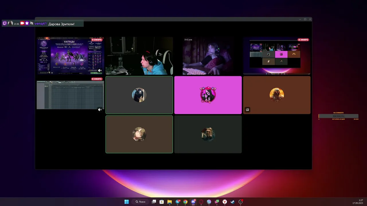The height and width of the screenshot is (206, 367).
Task: Open Opera browser from the taskbar
Action: [x=201, y=202]
